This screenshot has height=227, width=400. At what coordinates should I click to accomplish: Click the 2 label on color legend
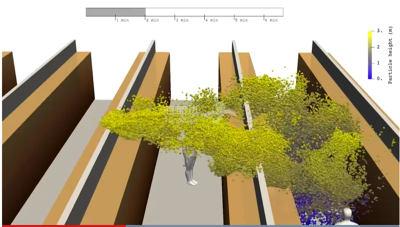(x=378, y=47)
